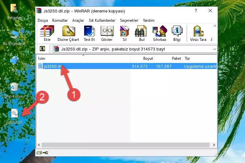
Task: Click file icon of js3250.dll in list
Action: point(40,66)
